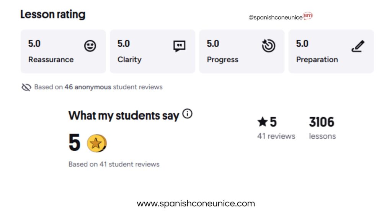
Task: Open the Lesson rating section header
Action: point(53,14)
